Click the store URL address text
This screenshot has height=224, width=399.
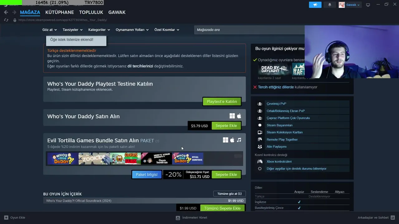63,20
